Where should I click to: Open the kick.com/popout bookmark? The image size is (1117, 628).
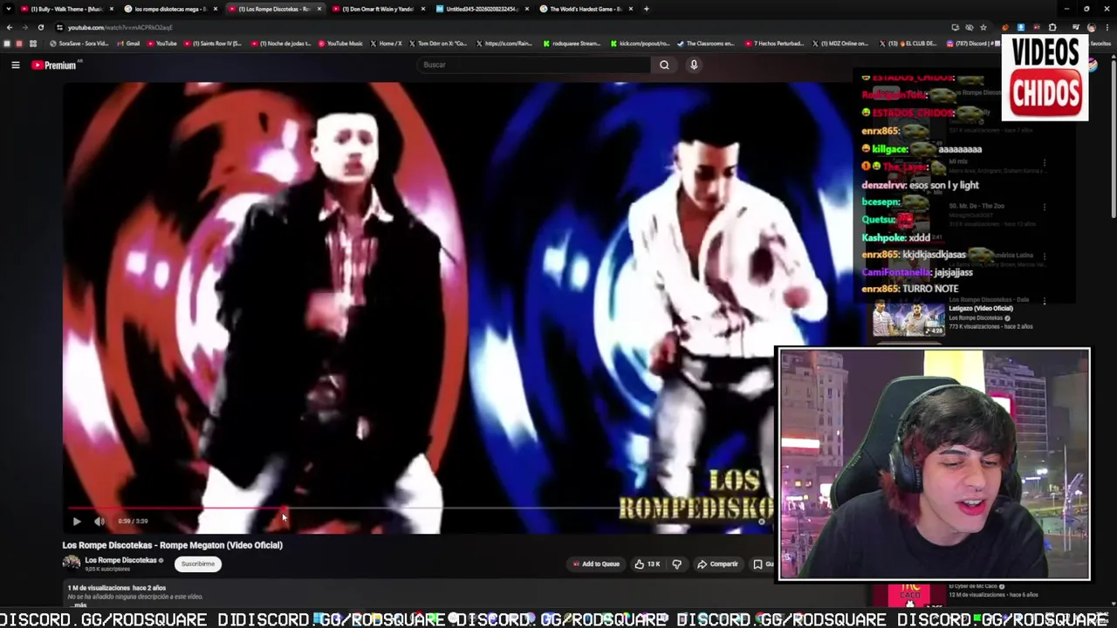tap(640, 44)
